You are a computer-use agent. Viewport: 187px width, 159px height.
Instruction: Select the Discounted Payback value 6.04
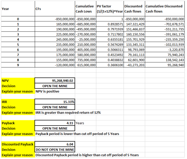point(55,144)
